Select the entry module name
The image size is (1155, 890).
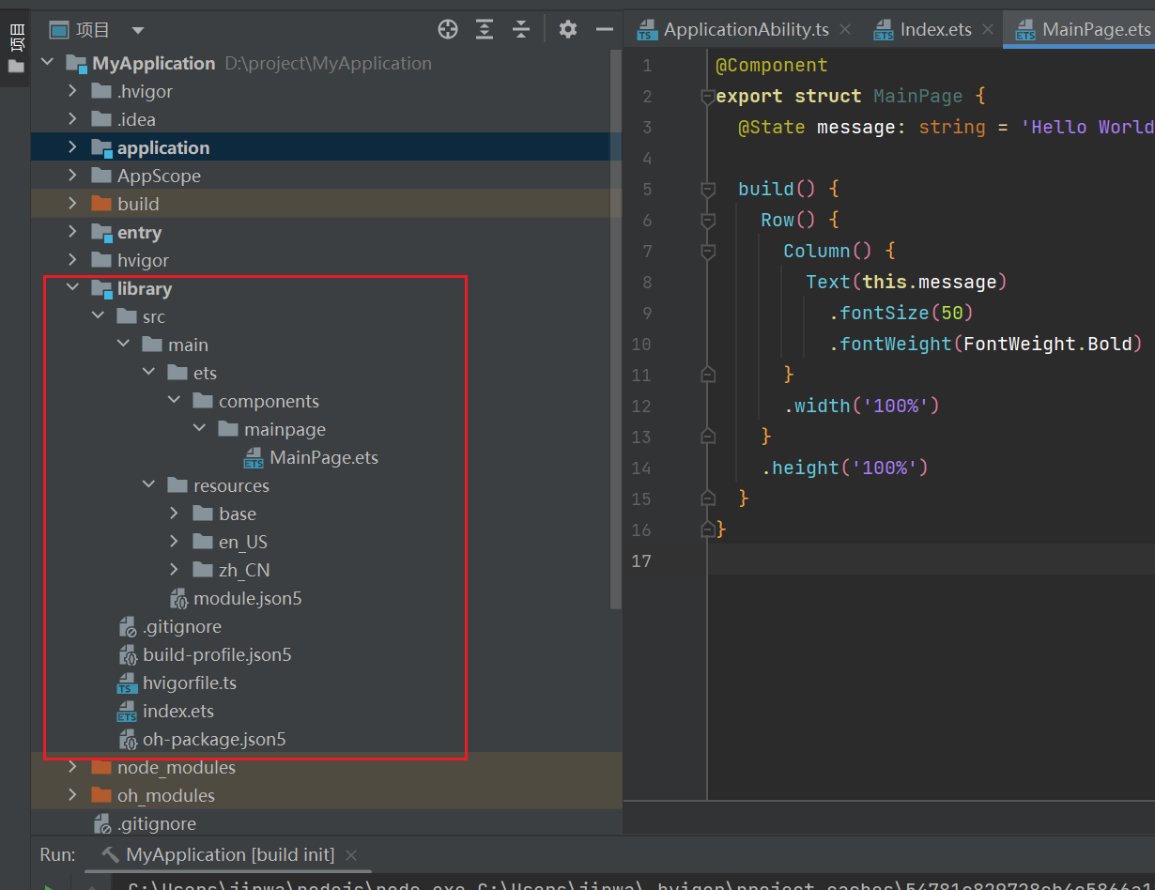tap(139, 232)
